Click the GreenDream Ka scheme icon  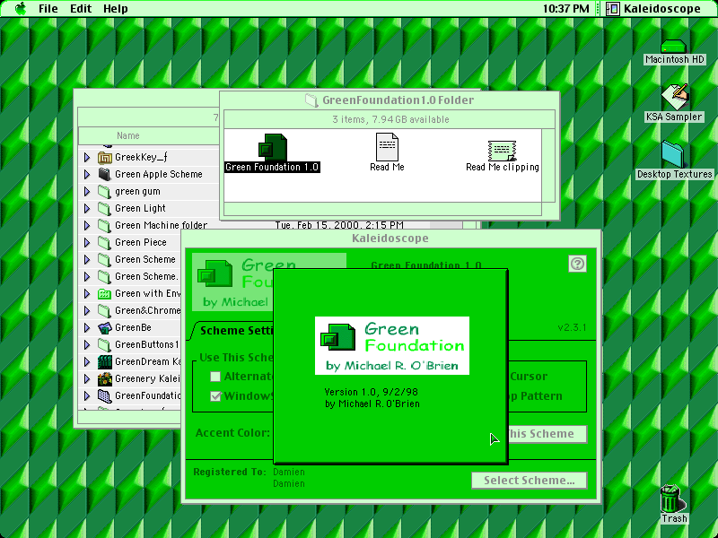(x=105, y=362)
